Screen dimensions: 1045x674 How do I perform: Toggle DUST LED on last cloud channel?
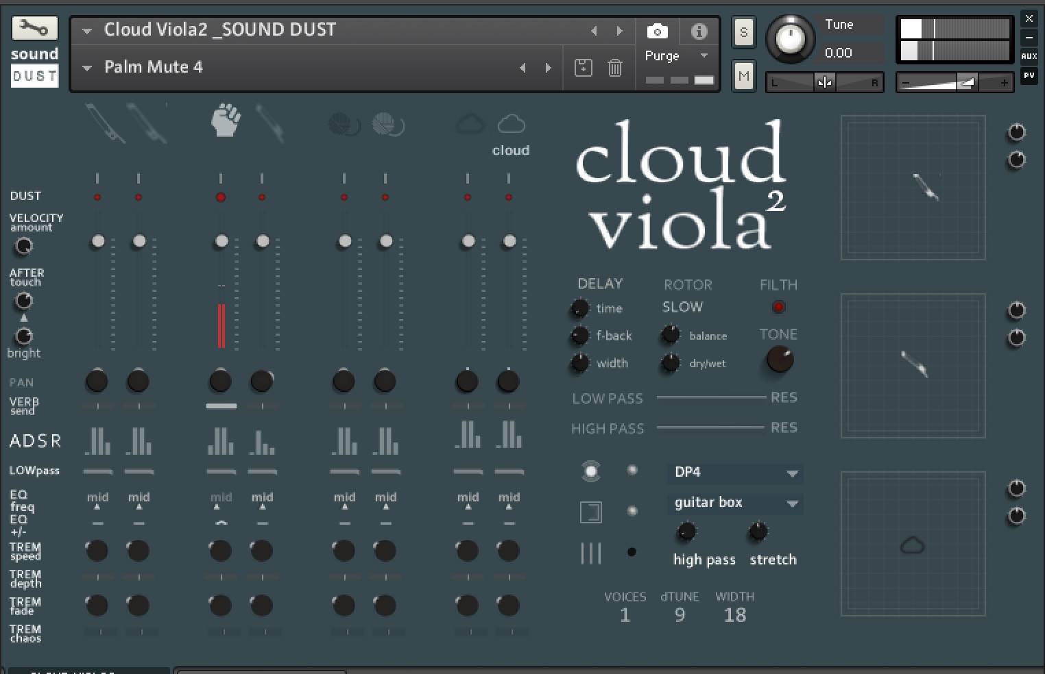pos(509,197)
